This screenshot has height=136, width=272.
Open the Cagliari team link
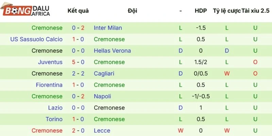pyautogui.click(x=104, y=73)
